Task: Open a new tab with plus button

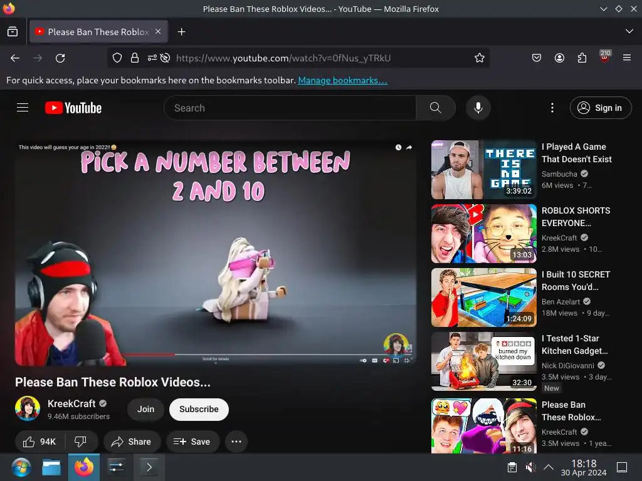Action: click(181, 31)
